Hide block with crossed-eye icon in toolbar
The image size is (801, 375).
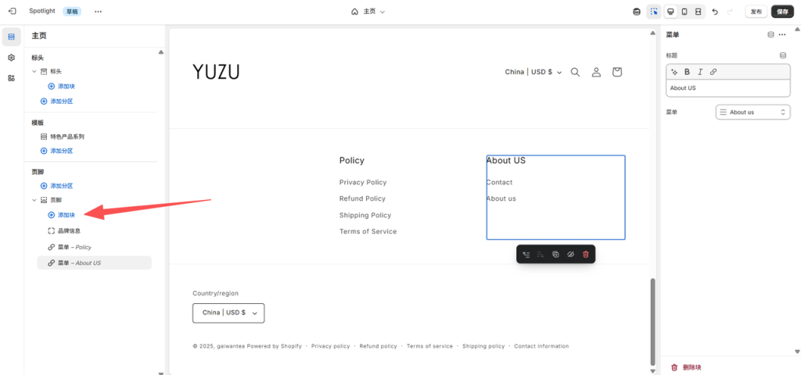(x=570, y=255)
